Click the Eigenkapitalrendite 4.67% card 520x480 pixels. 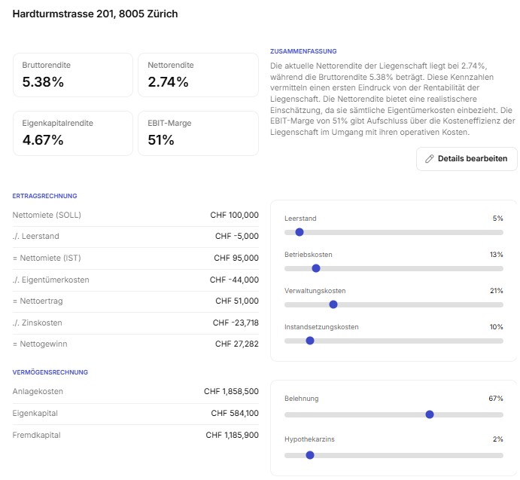coord(73,133)
